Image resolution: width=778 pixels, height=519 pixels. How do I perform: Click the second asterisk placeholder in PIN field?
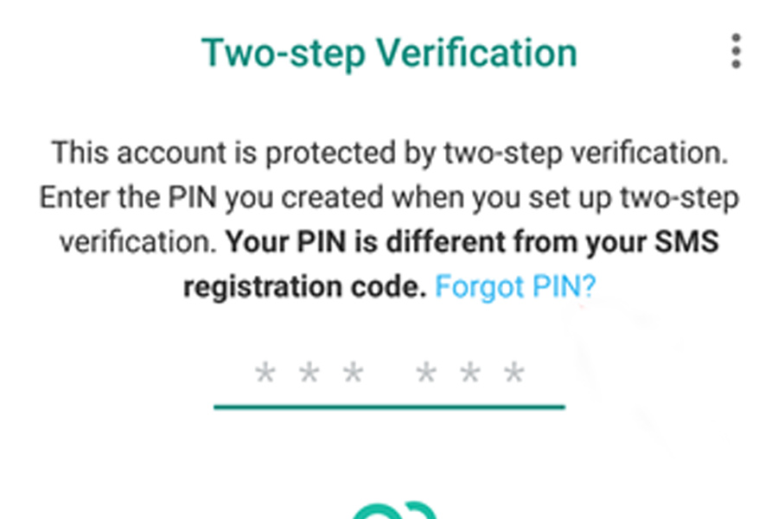click(x=309, y=375)
